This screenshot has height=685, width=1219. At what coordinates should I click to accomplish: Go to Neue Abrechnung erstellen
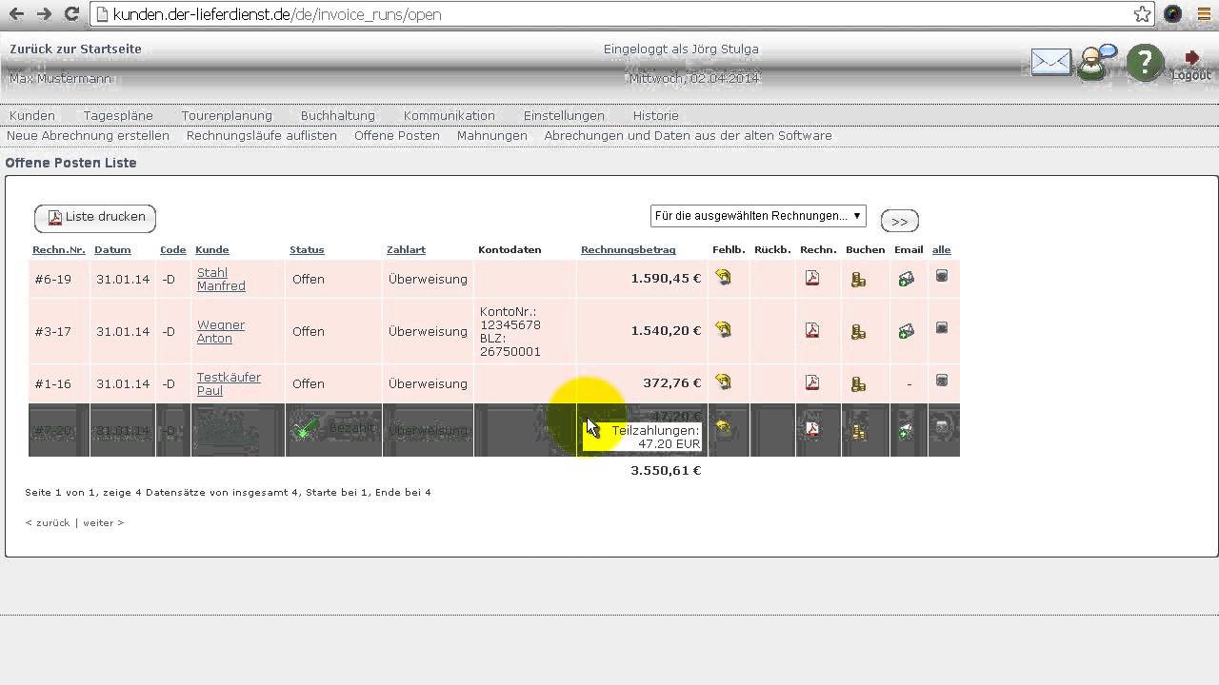click(88, 135)
